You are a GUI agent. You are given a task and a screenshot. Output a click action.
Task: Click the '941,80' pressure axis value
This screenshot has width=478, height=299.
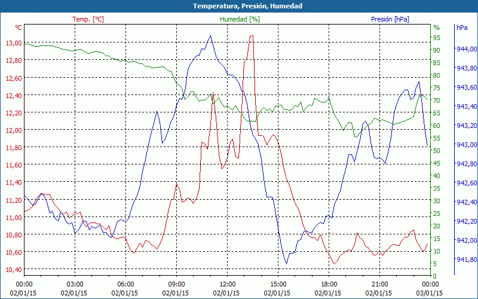pyautogui.click(x=467, y=260)
